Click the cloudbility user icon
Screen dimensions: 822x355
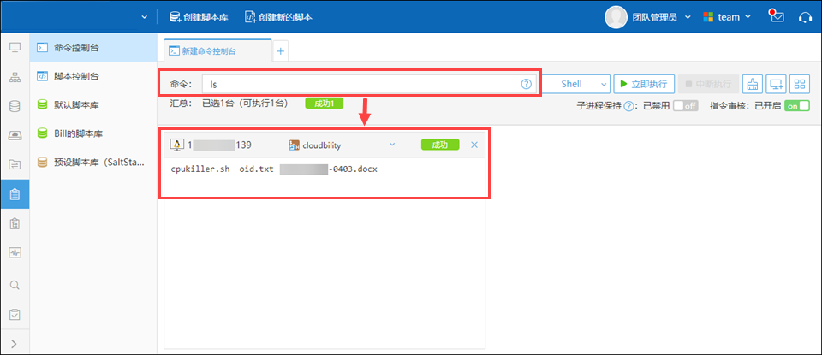pos(294,145)
